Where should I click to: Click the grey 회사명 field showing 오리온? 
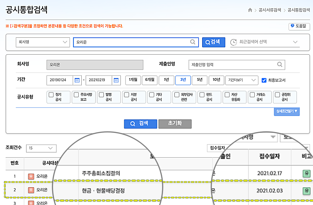pyautogui.click(x=95, y=65)
